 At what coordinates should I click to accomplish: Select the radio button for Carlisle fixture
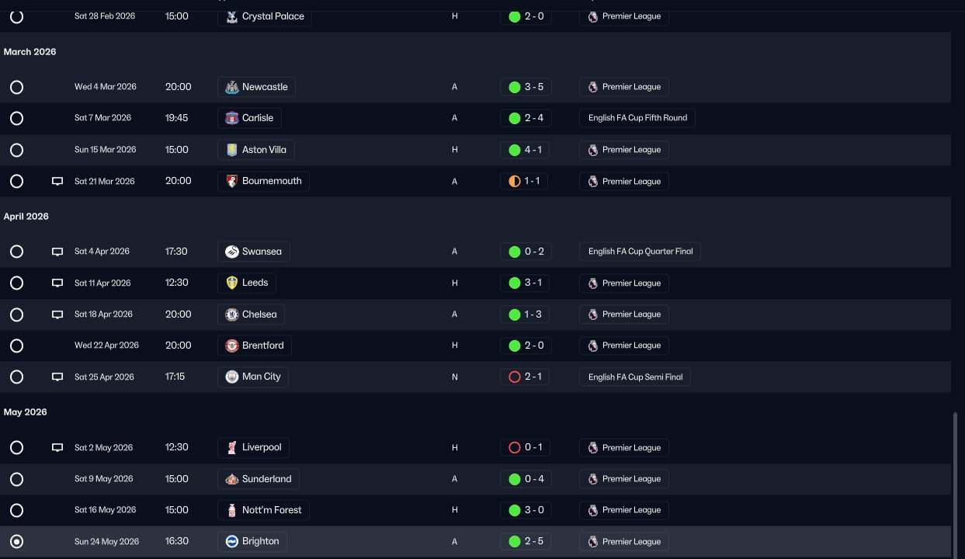(16, 119)
